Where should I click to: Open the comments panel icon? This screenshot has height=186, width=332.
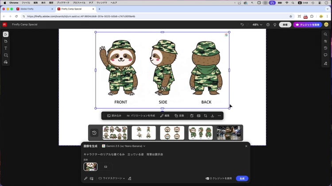326,55
